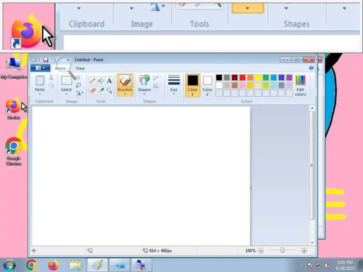
Task: Switch to the Home ribbon tab
Action: tap(61, 68)
